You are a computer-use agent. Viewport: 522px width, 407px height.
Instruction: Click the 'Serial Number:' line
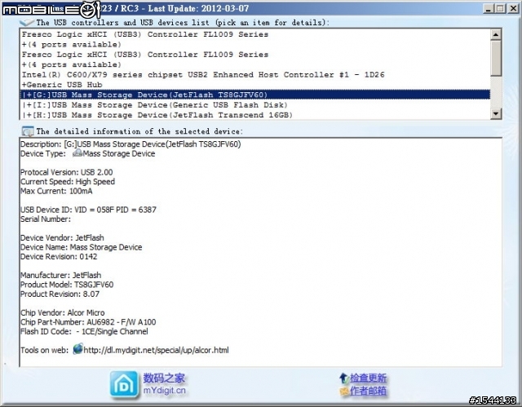(x=46, y=219)
